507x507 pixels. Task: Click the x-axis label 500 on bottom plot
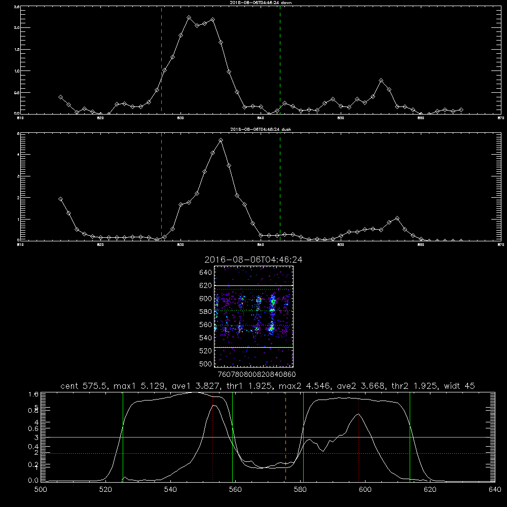pos(41,490)
